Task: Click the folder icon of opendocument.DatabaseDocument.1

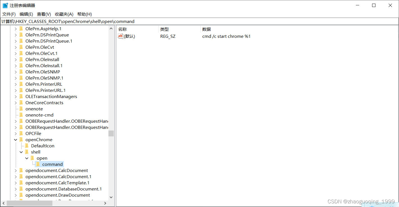Action: [x=21, y=189]
